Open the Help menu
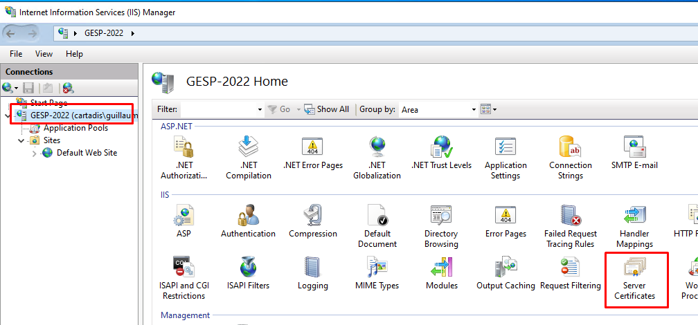 (74, 54)
